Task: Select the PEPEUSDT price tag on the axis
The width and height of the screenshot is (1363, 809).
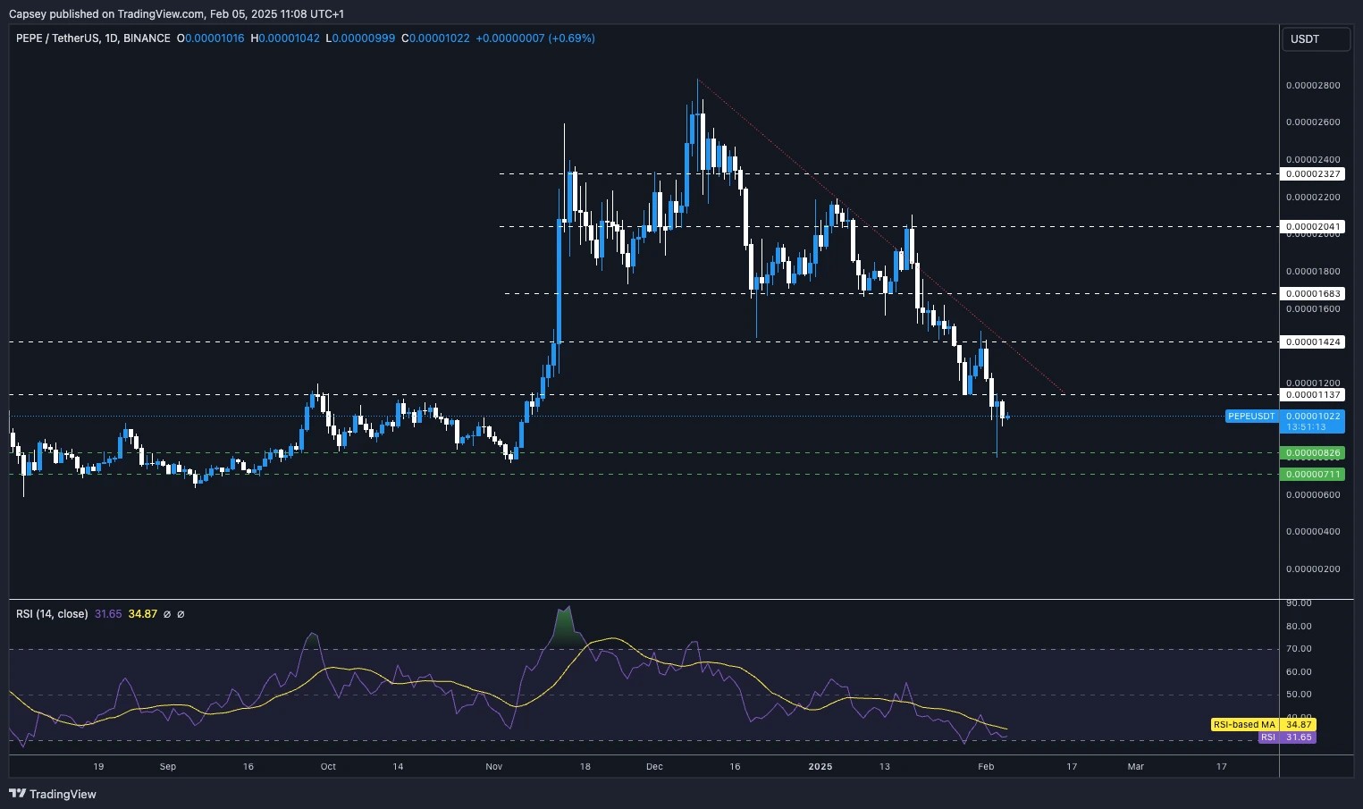Action: (1250, 416)
